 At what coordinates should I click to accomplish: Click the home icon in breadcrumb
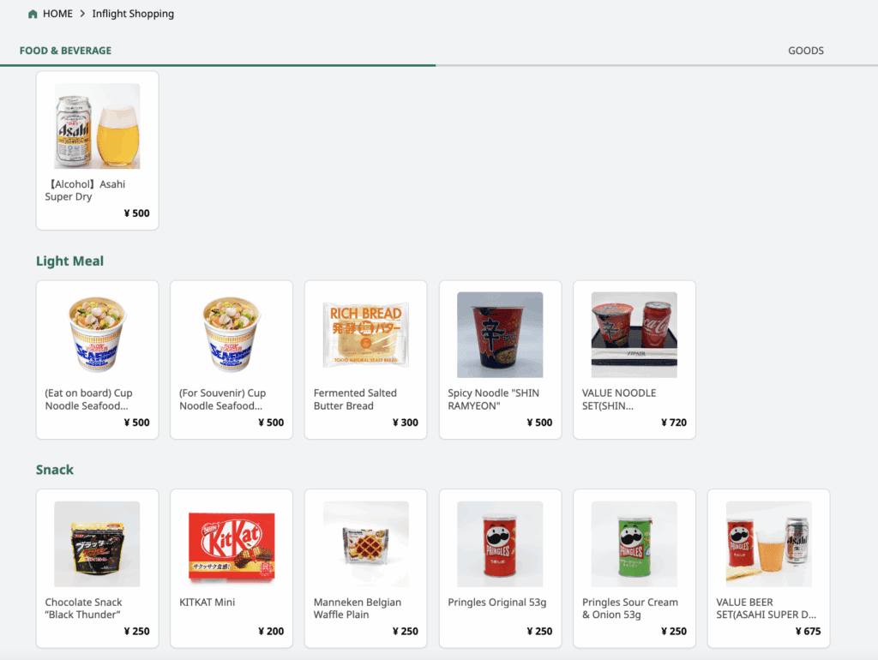point(33,15)
